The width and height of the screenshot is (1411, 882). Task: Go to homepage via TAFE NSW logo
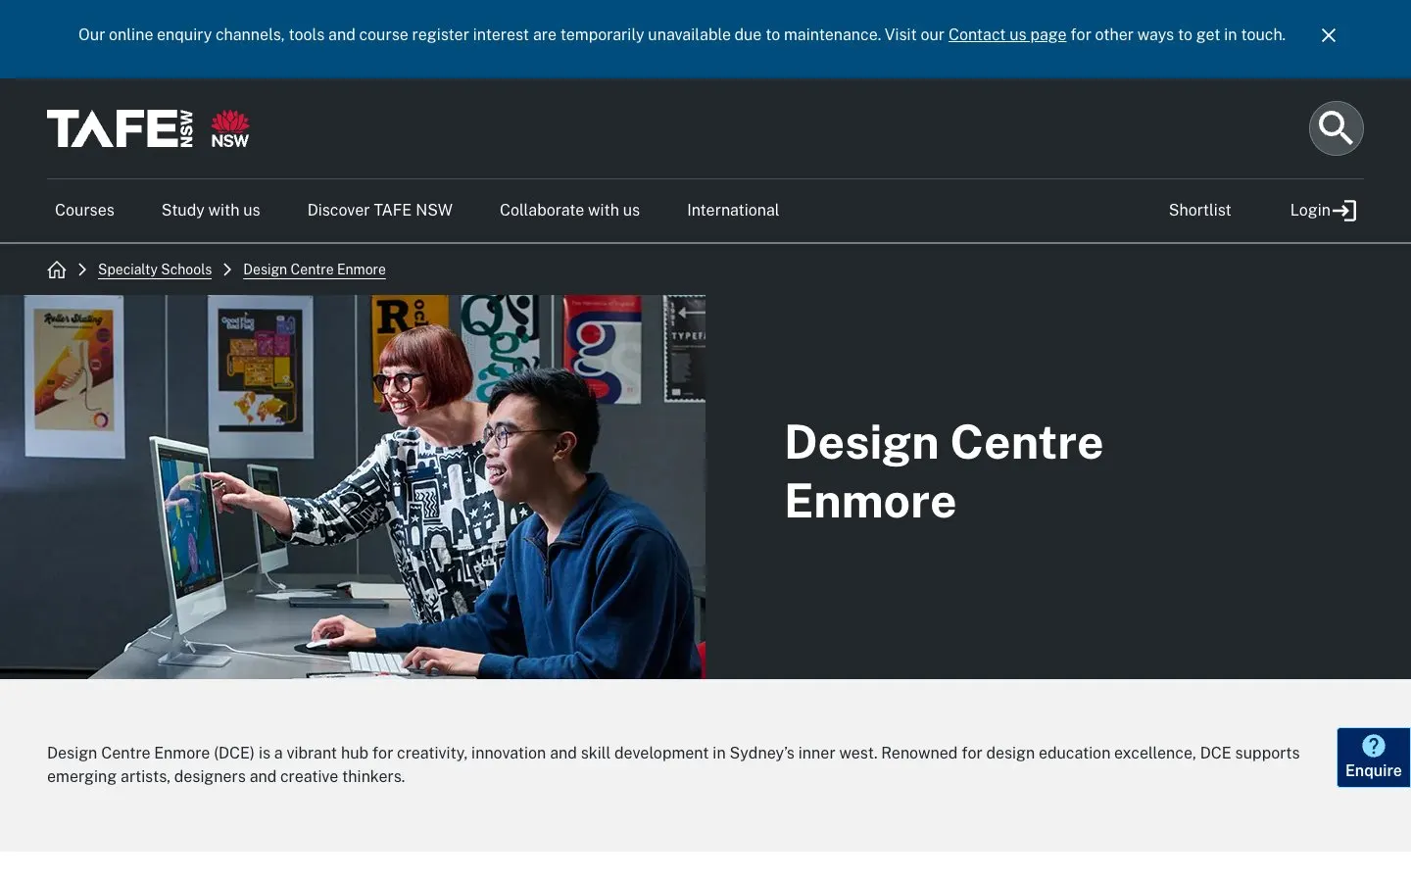pos(148,128)
